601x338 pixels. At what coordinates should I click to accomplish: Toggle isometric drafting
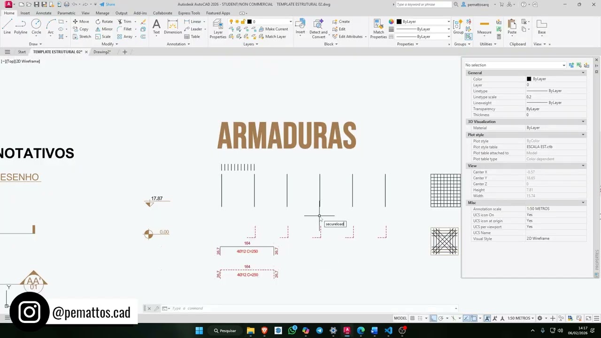tap(454, 318)
